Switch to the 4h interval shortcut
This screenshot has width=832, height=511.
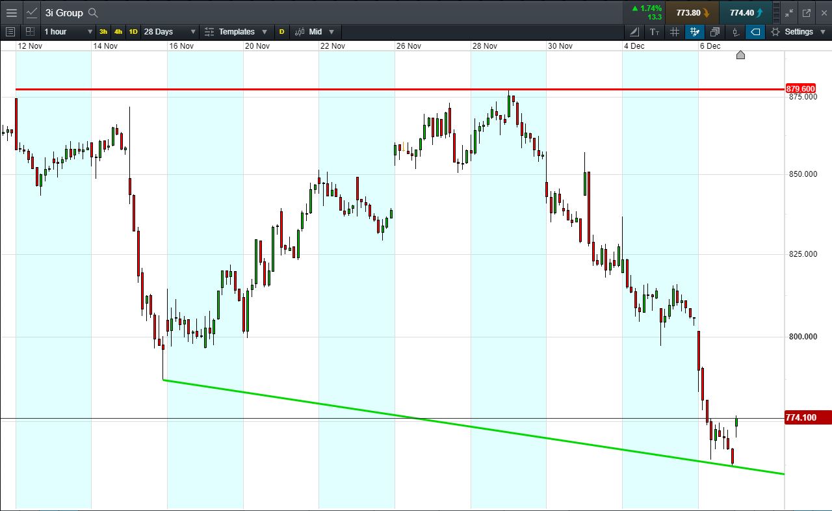(118, 31)
